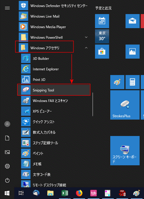
Task: Expand the Windows PowerShell folder
Action: point(86,37)
